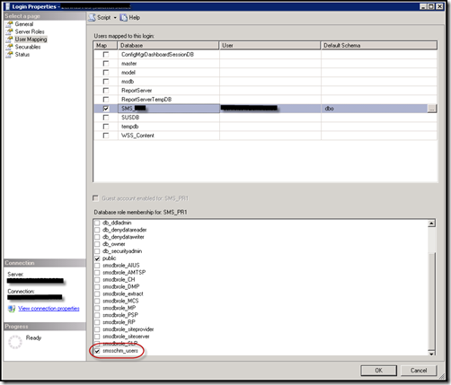Select the User Mapping page icon

coord(10,39)
